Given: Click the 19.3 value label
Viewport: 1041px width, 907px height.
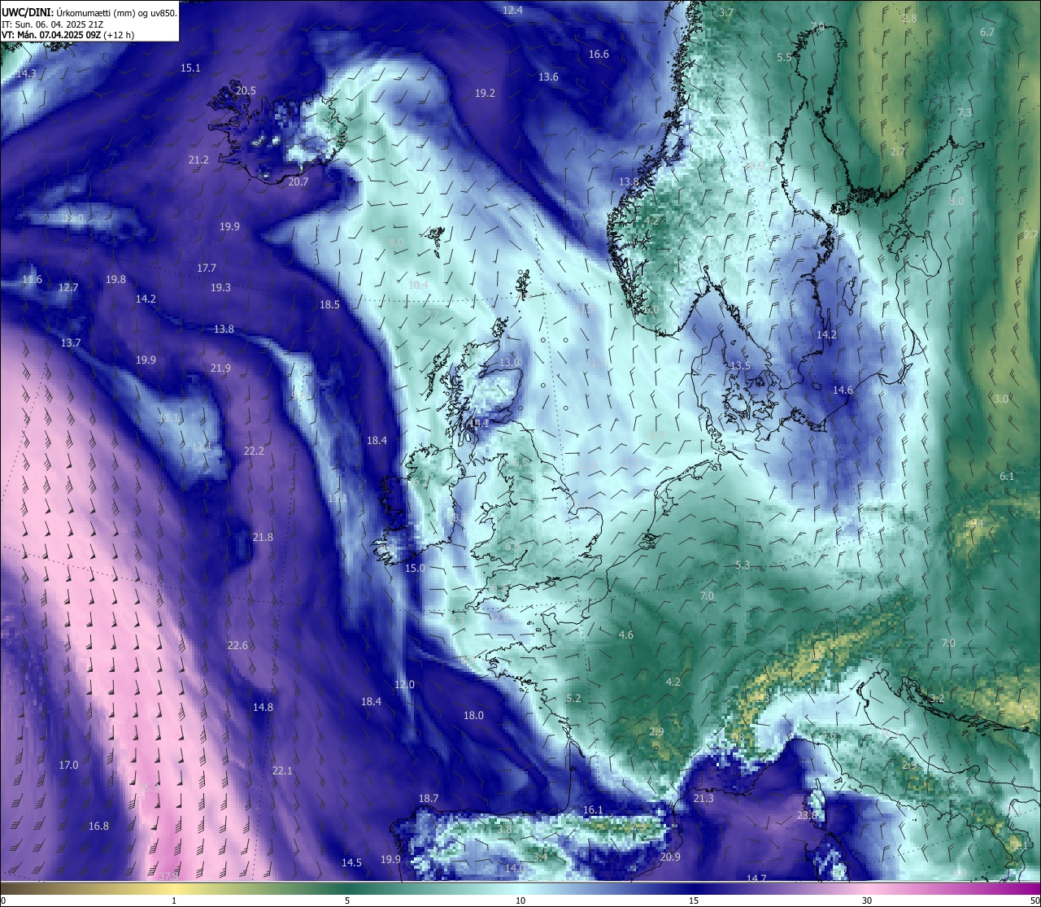Looking at the screenshot, I should (x=220, y=288).
